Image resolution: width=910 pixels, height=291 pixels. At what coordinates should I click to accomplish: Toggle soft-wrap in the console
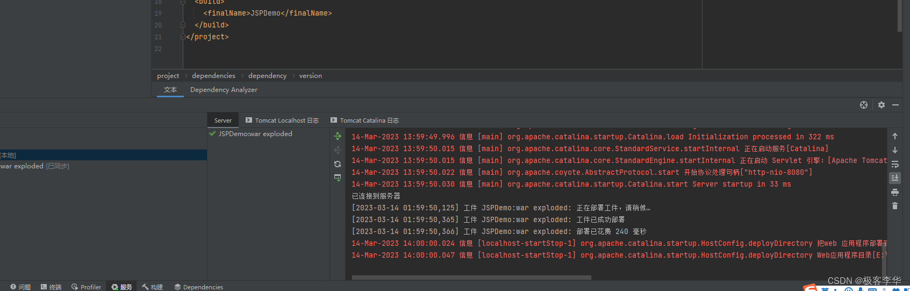click(895, 164)
